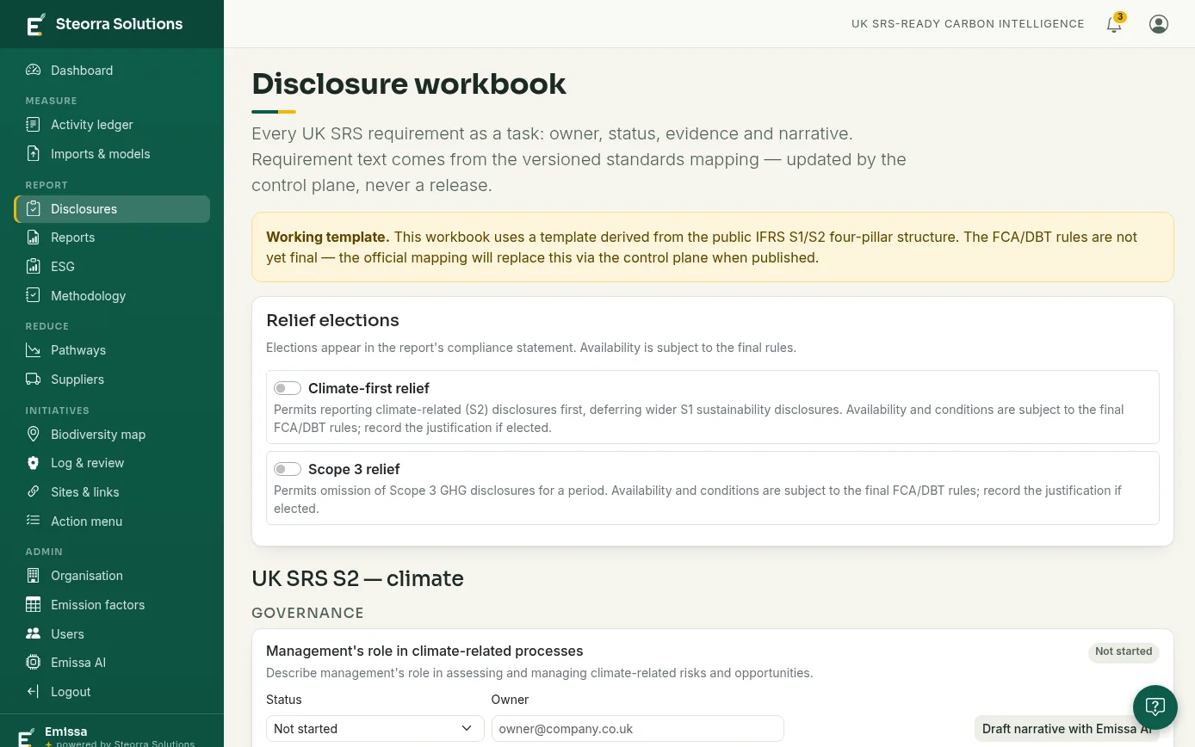Click the Emissa AI chip icon
The width and height of the screenshot is (1195, 747).
coord(33,663)
